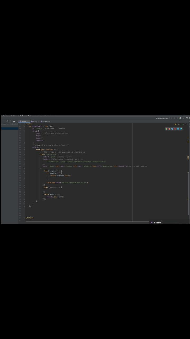
Task: Select the highlighted row in project tree
Action: (10, 128)
